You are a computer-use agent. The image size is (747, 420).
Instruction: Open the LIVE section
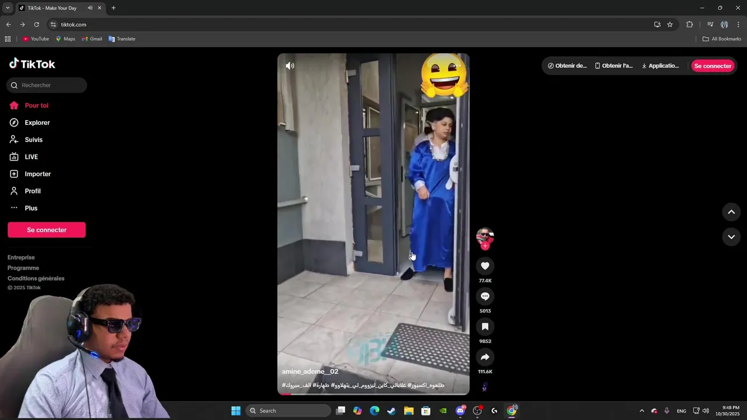pyautogui.click(x=31, y=157)
